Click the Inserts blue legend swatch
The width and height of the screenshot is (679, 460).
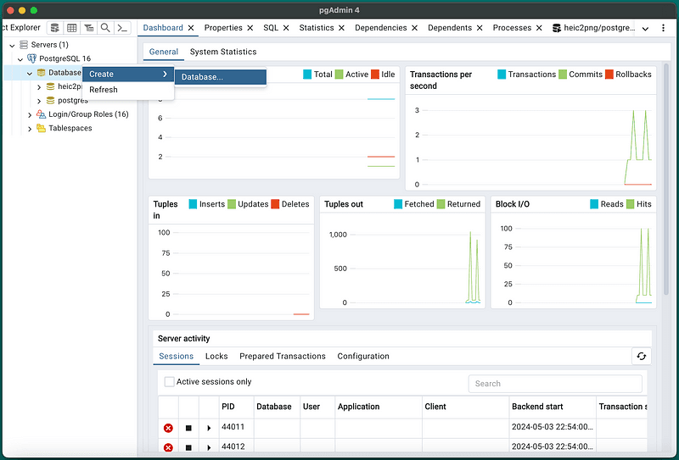[x=194, y=204]
